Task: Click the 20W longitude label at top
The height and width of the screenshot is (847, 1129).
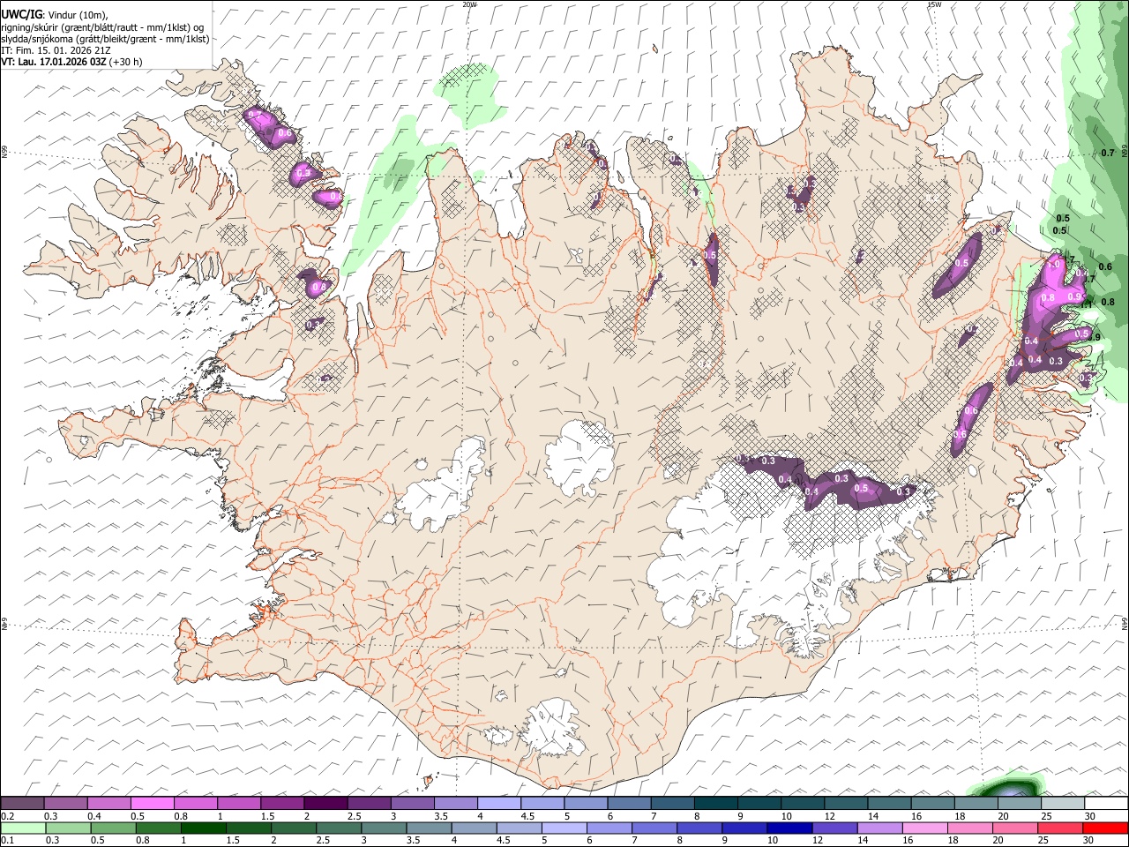Action: point(469,4)
